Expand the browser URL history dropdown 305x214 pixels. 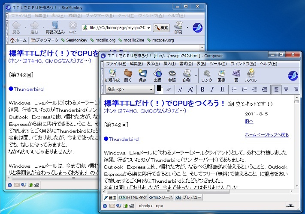[x=148, y=28]
